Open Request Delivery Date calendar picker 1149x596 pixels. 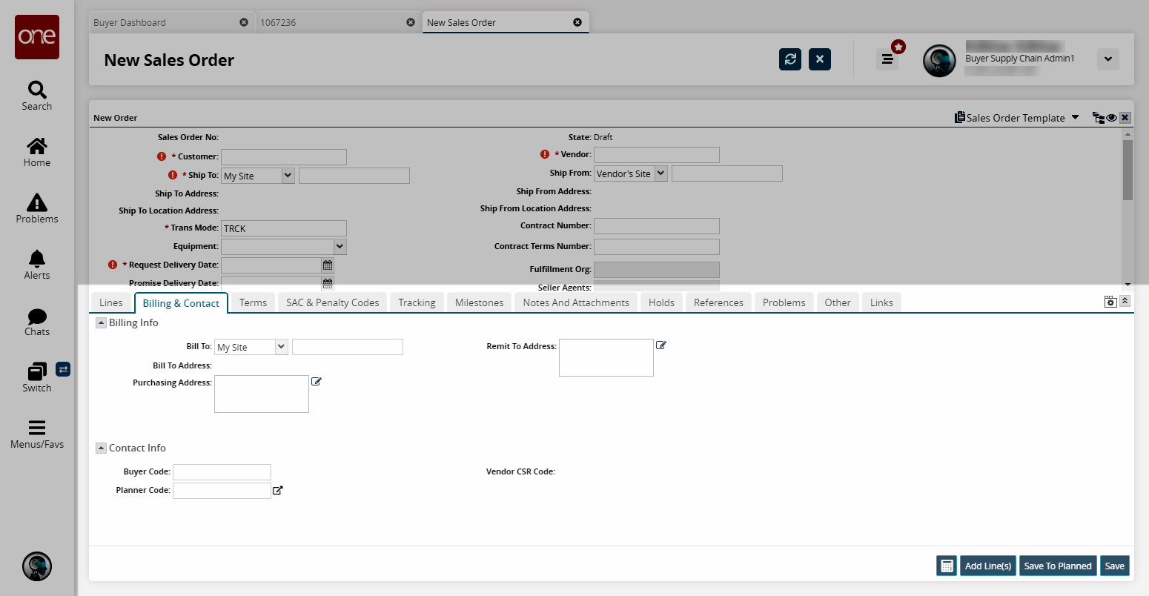[328, 265]
